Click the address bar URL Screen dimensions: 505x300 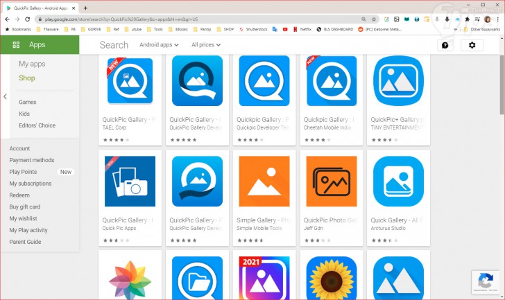click(x=121, y=19)
